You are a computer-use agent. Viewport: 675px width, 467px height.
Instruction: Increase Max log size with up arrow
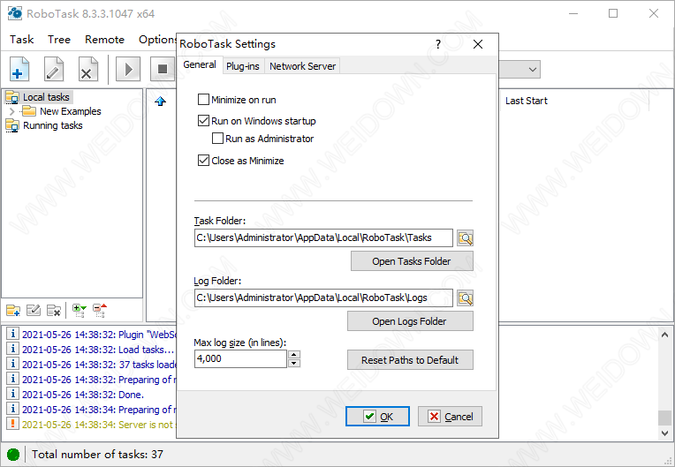coord(294,355)
